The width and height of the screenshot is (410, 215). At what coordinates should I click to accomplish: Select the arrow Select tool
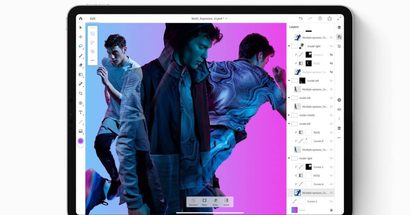[x=81, y=28]
